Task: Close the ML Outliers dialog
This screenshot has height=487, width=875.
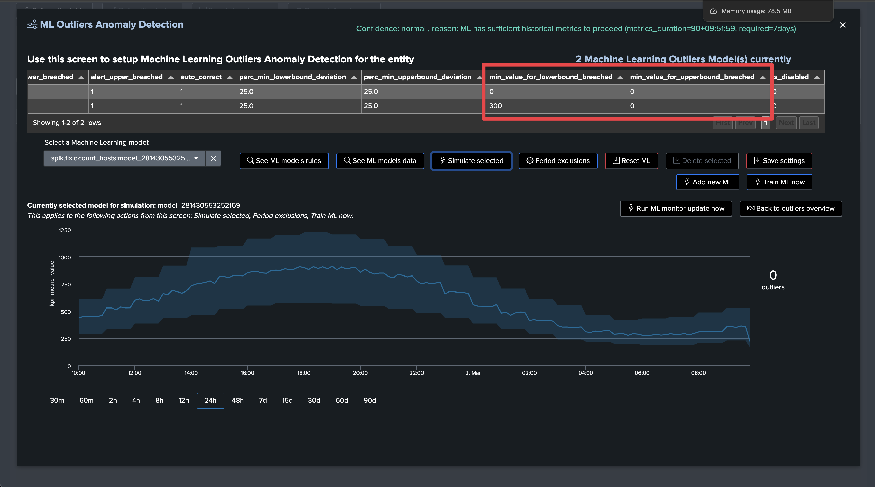Action: coord(843,25)
